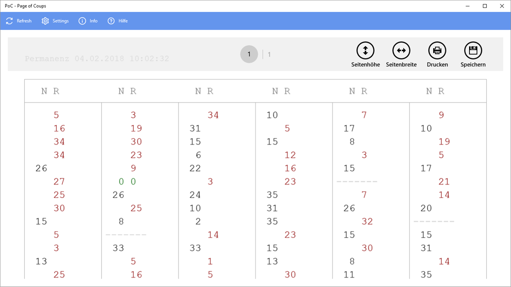Print page using Drucken printer icon
Image resolution: width=511 pixels, height=287 pixels.
[x=437, y=51]
